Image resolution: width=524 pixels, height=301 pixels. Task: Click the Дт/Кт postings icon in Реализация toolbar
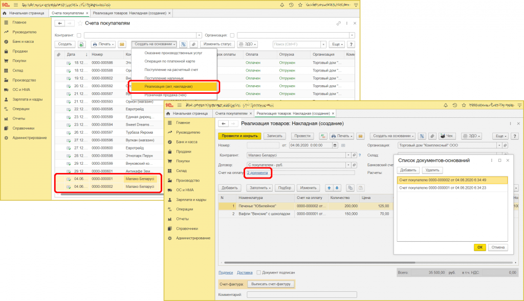click(x=323, y=136)
